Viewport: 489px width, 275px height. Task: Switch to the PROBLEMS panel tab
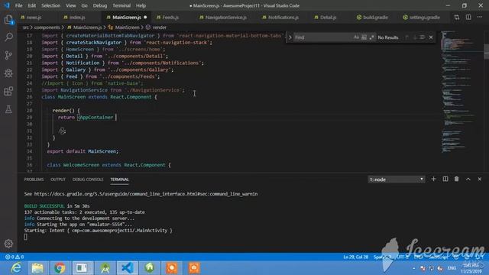34,180
